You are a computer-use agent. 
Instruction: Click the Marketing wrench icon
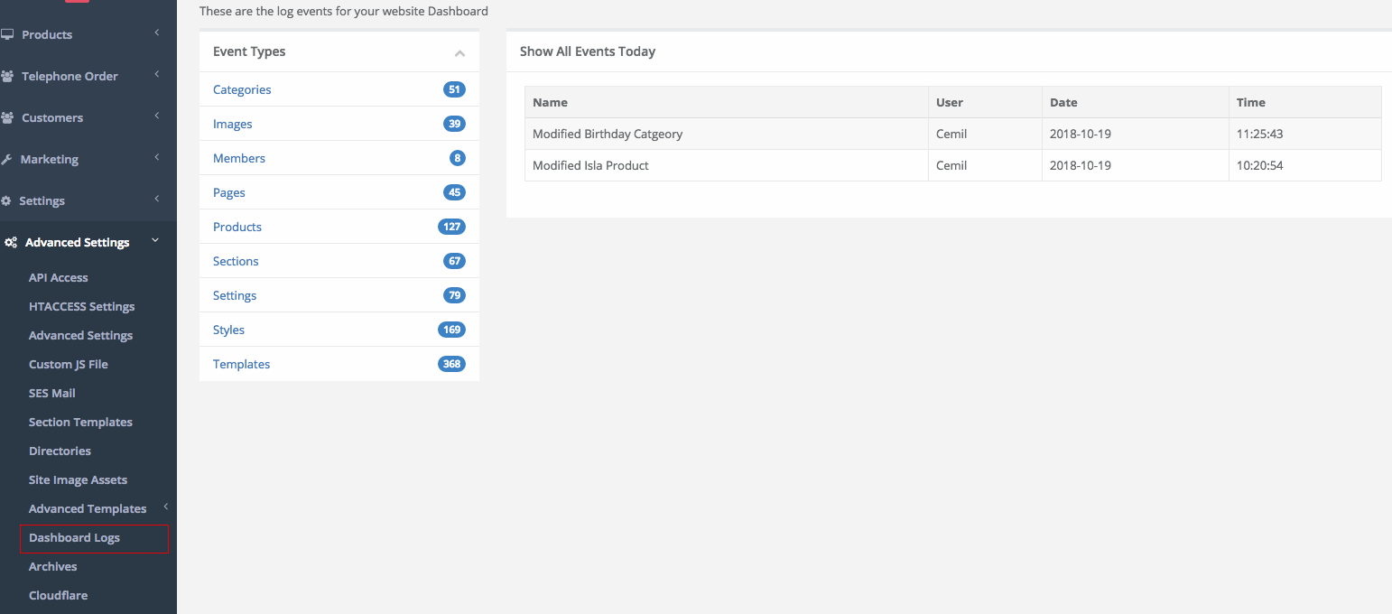[7, 159]
